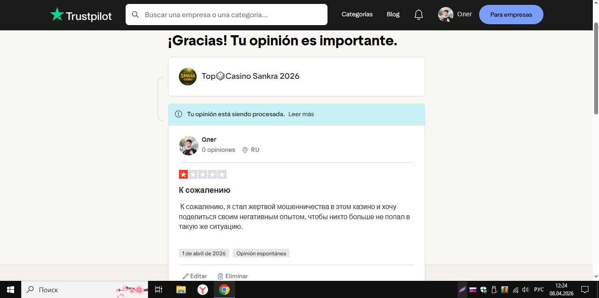Click the reviewer Олег's profile photo

(189, 145)
